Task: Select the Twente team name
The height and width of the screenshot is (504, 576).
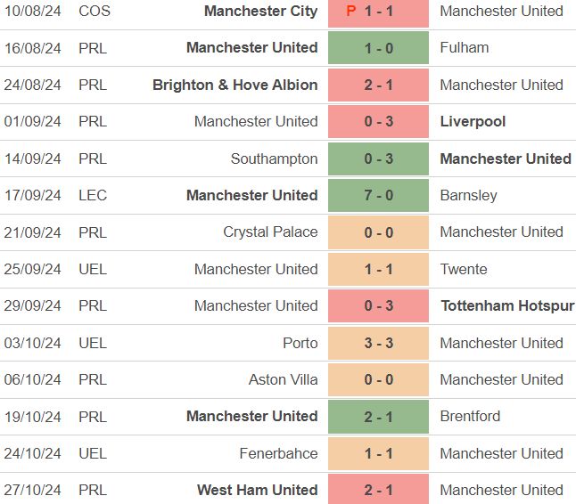Action: click(464, 270)
